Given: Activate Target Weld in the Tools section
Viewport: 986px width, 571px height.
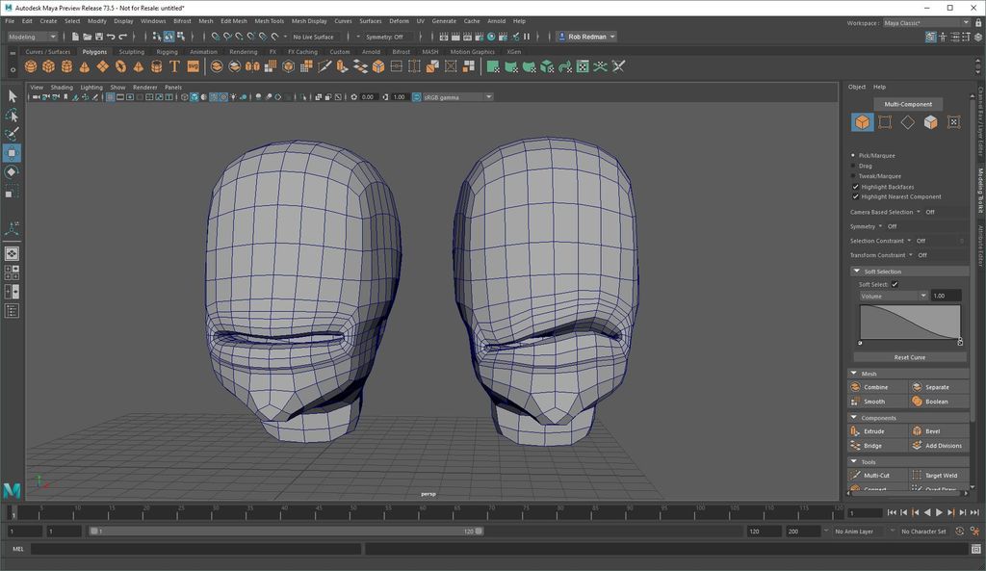Looking at the screenshot, I should click(x=939, y=475).
